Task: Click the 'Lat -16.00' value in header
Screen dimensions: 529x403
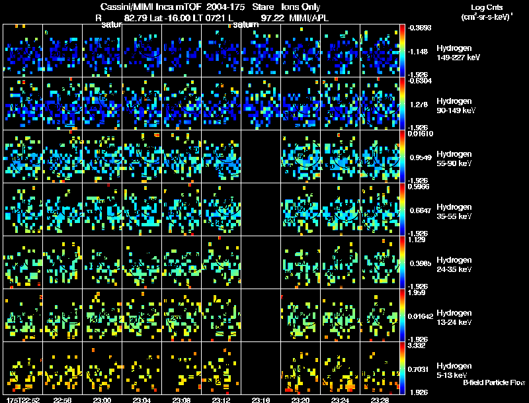Action: point(169,18)
